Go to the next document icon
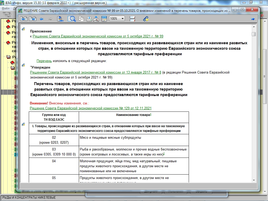 click(33, 19)
